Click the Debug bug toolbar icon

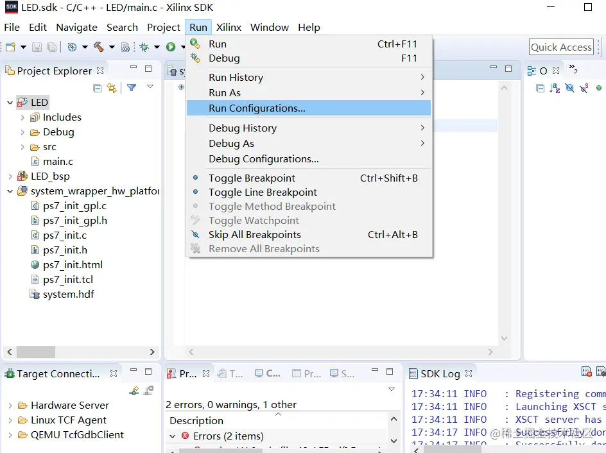pos(144,47)
